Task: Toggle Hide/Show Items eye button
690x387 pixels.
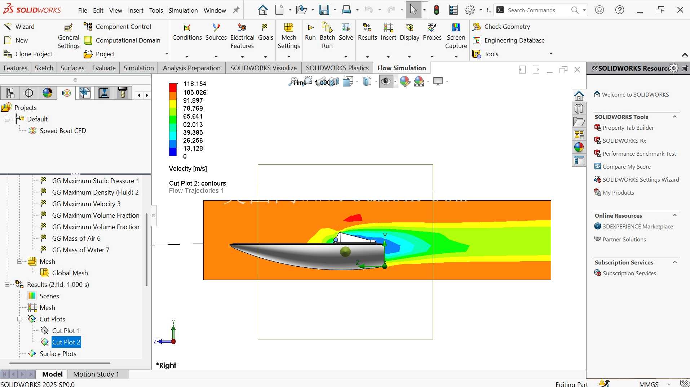Action: pyautogui.click(x=386, y=82)
